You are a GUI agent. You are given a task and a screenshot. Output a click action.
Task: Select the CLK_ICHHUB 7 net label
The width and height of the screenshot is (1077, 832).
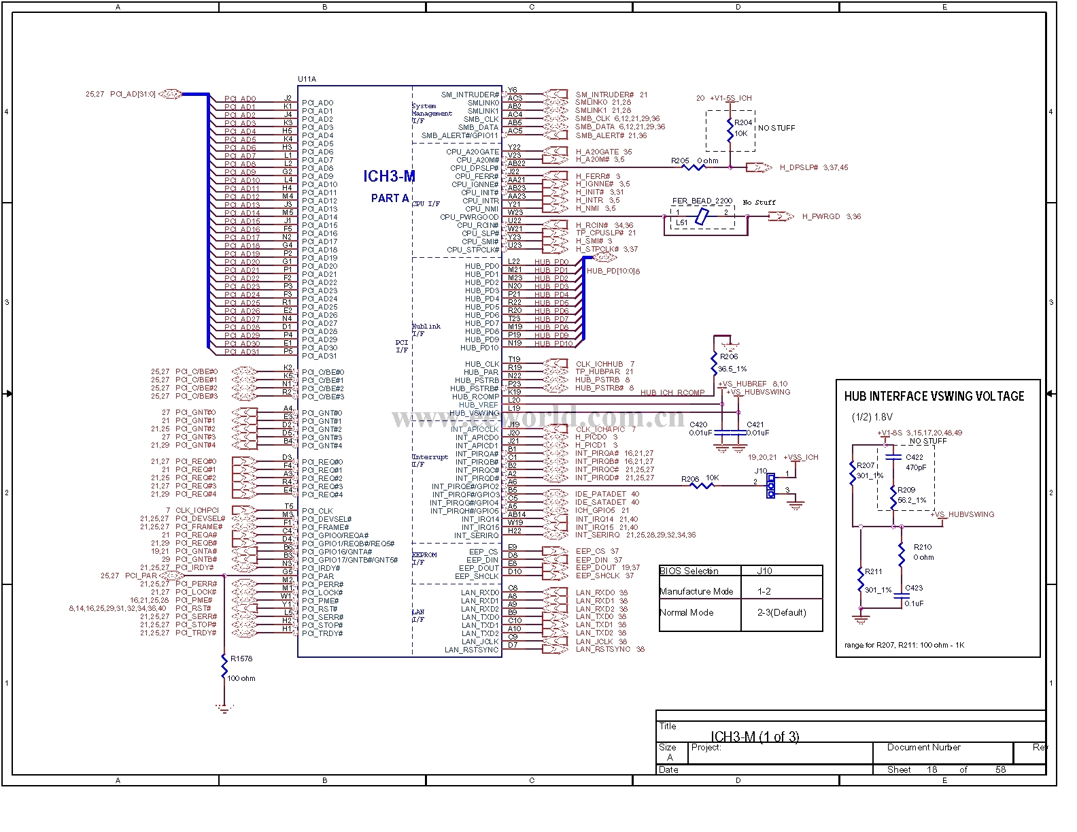tap(605, 364)
